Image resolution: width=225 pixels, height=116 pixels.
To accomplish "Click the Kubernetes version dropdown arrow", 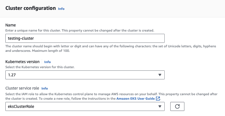I will (160, 75).
